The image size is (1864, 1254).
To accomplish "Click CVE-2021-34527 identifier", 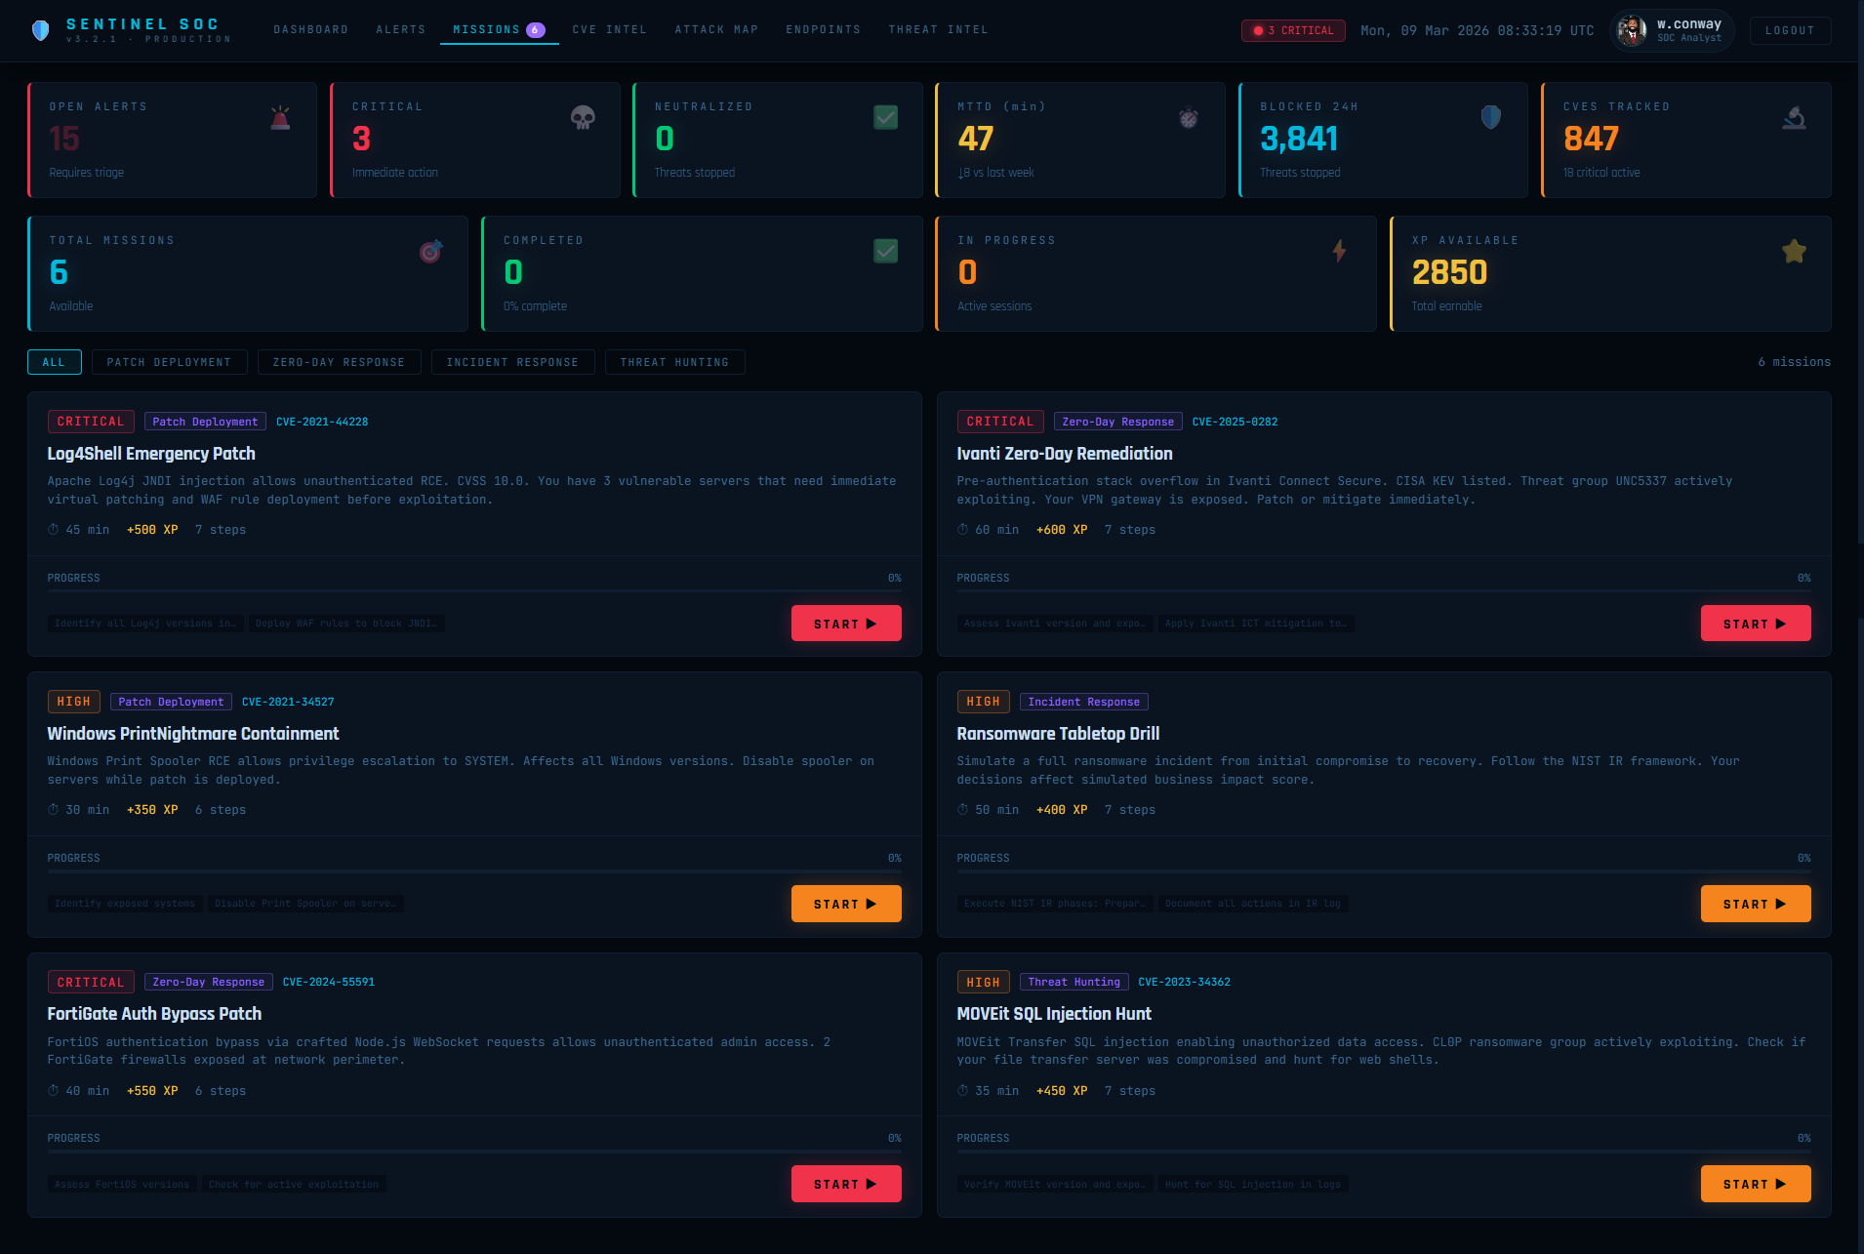I will (288, 702).
